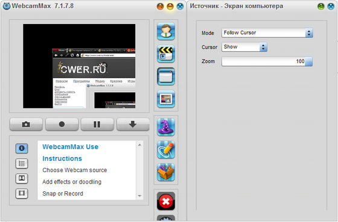This screenshot has width=338, height=222.
Task: Open the picture source icon
Action: click(166, 99)
